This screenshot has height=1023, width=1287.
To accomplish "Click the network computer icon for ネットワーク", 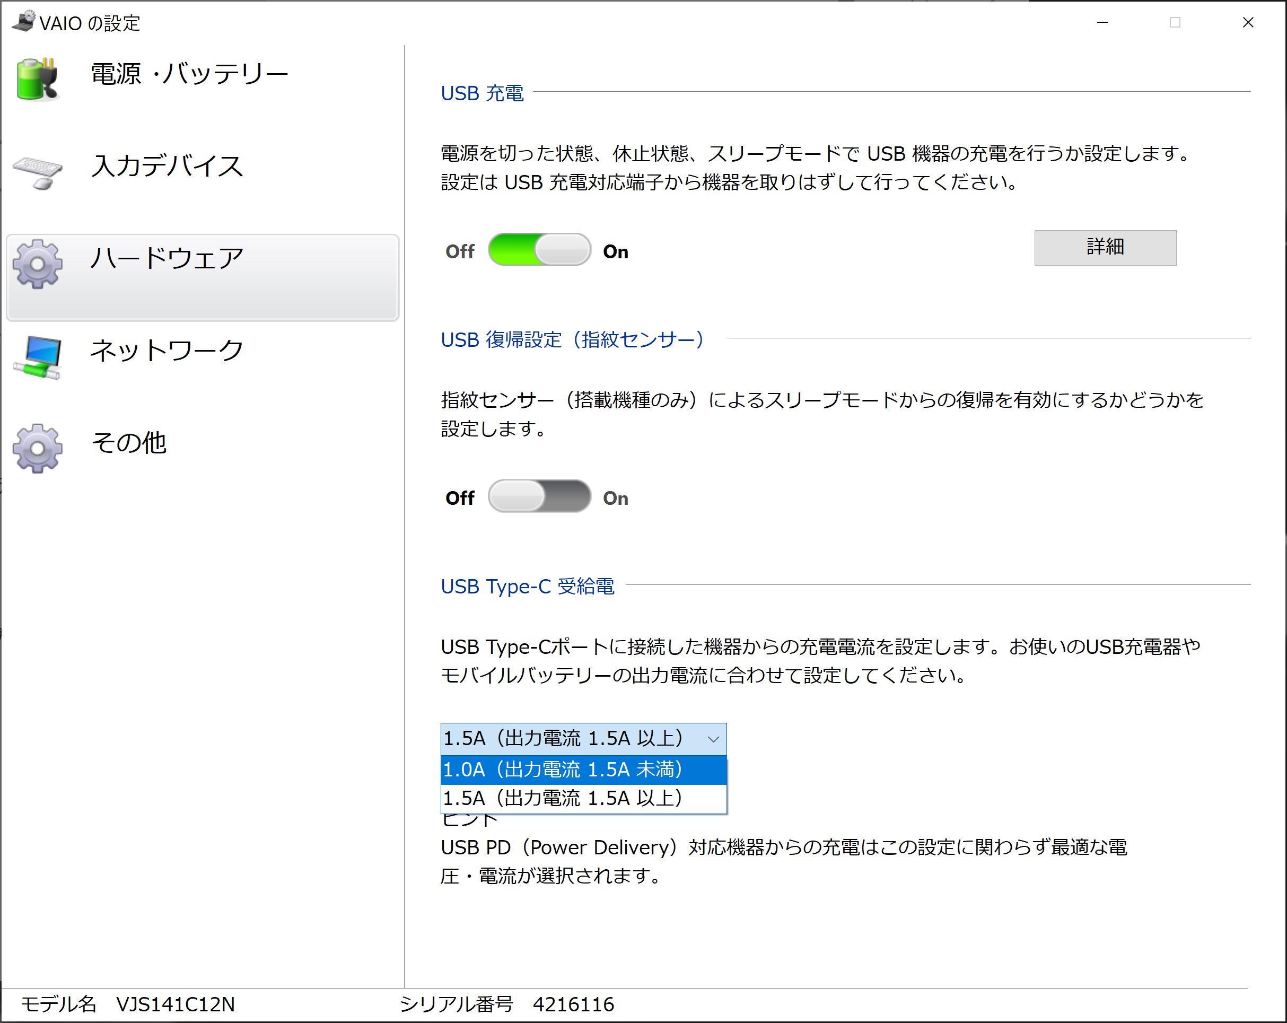I will tap(37, 357).
